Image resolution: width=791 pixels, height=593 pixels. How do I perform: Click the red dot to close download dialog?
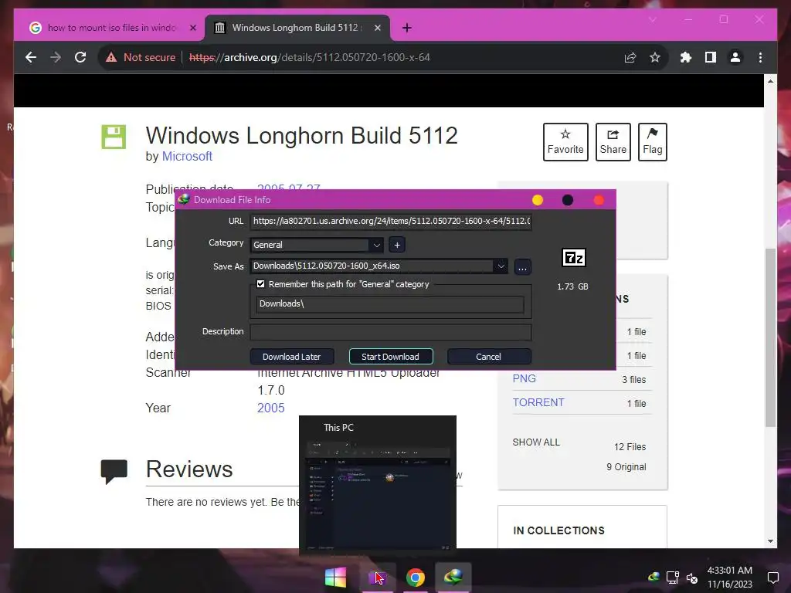[x=599, y=200]
